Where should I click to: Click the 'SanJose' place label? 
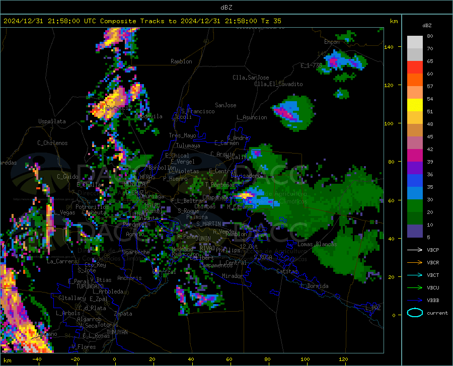tap(225, 105)
